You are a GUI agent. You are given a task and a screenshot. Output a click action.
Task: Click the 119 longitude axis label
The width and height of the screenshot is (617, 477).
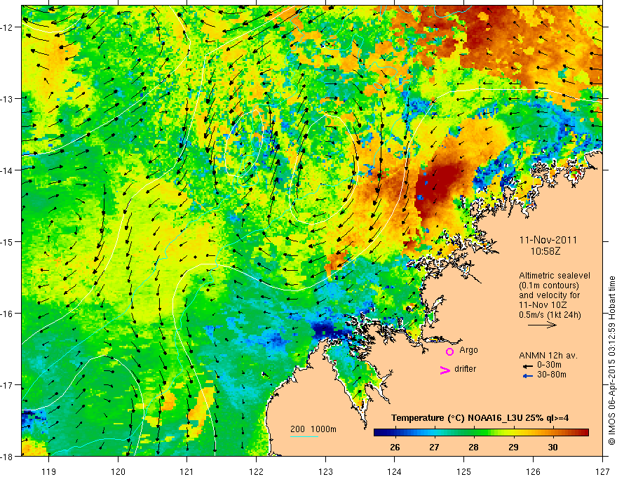pyautogui.click(x=49, y=472)
